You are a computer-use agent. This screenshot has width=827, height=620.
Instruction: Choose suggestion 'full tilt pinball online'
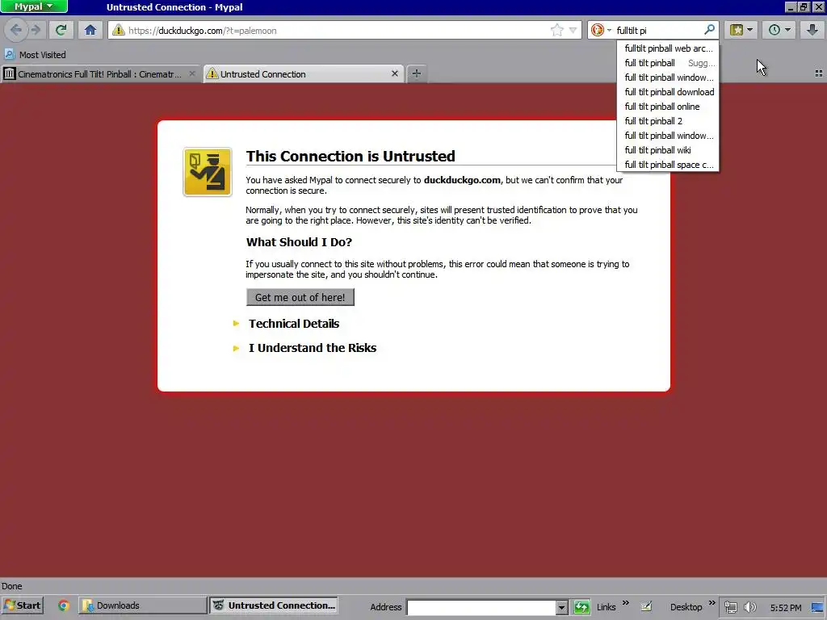[668, 107]
